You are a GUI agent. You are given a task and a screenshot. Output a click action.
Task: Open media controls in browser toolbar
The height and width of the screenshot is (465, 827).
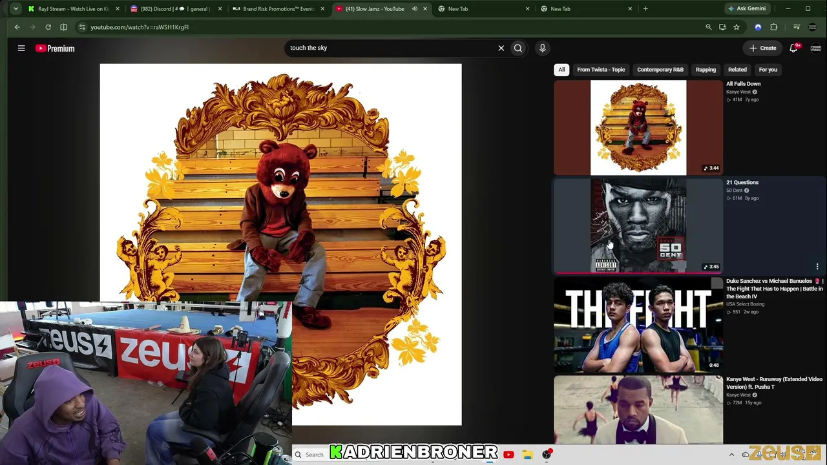(797, 27)
